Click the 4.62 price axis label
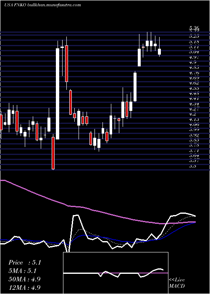210x294 pixels. 194,83
